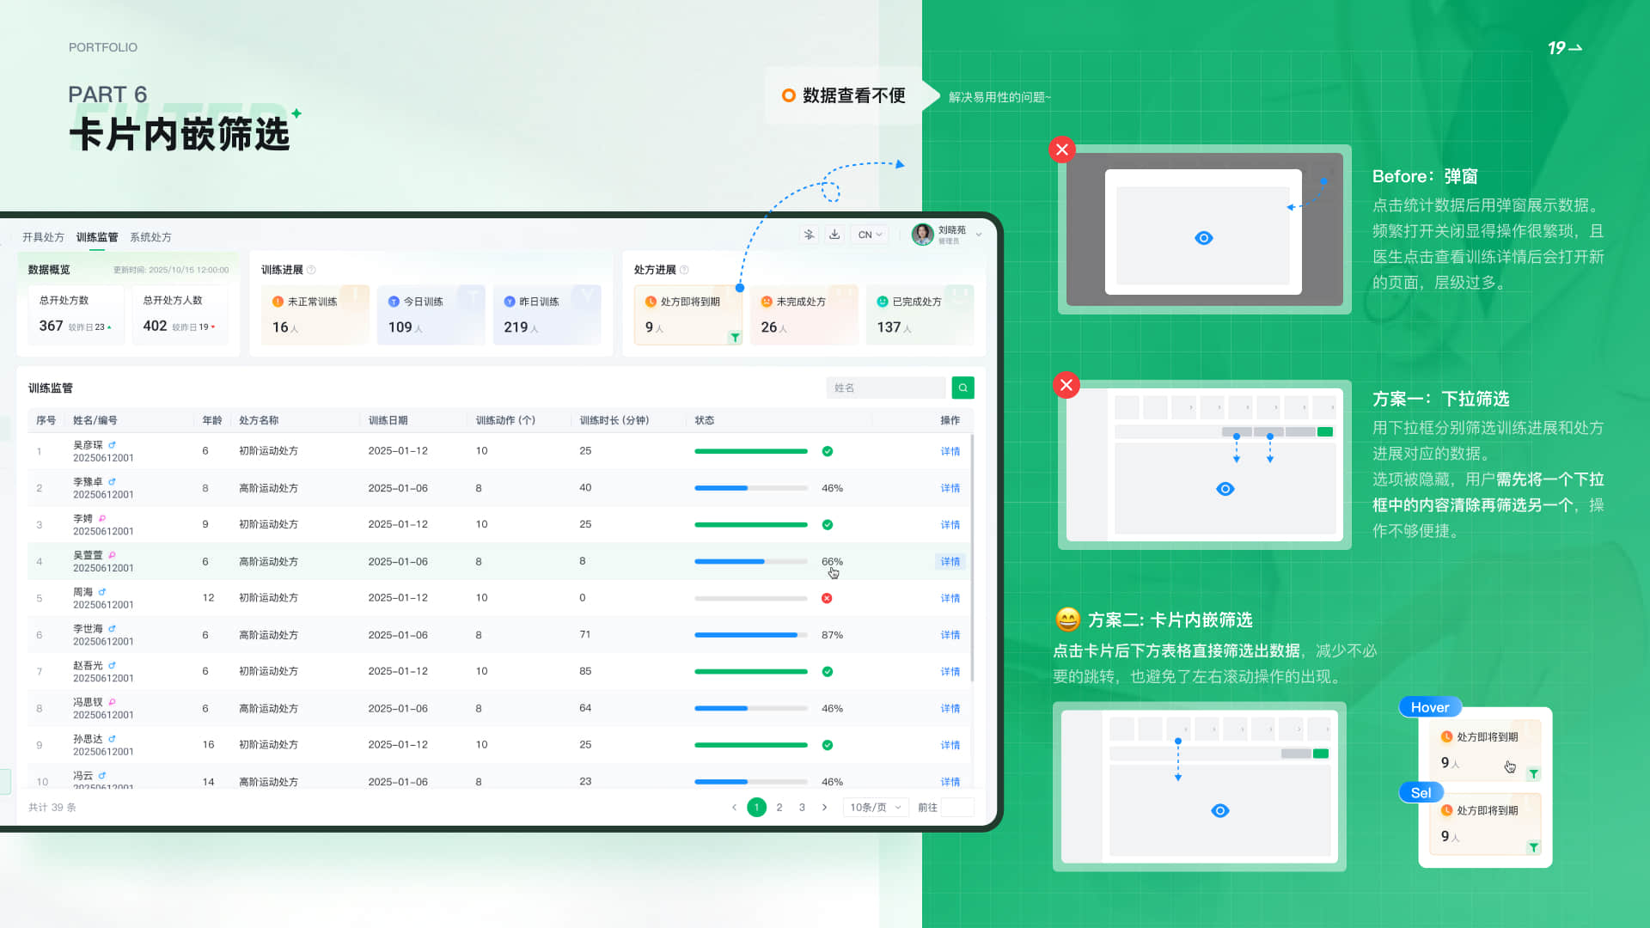Click filter icon on Hover example card
1650x928 pixels.
[1533, 774]
